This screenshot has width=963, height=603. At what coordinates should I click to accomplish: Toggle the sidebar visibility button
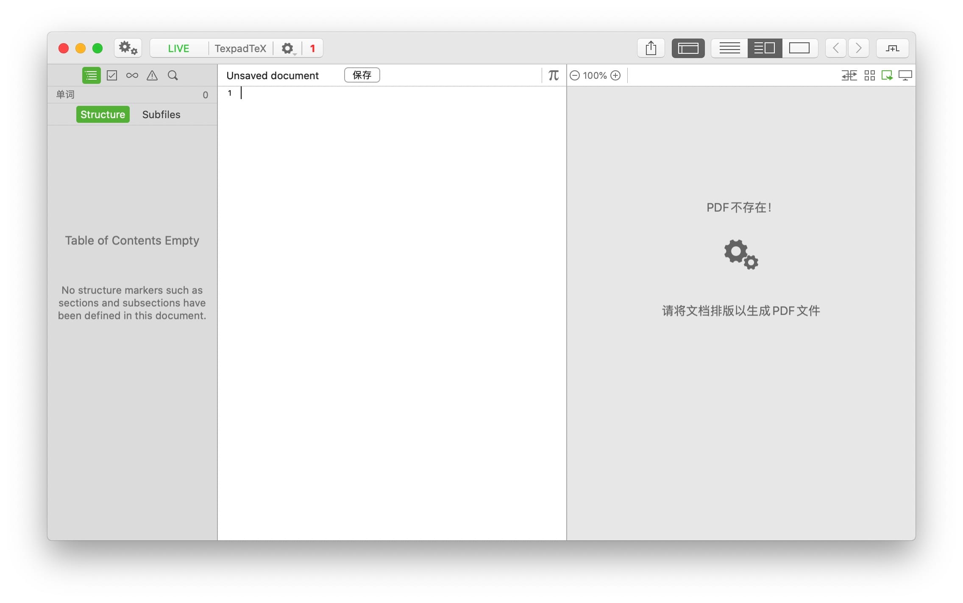688,48
